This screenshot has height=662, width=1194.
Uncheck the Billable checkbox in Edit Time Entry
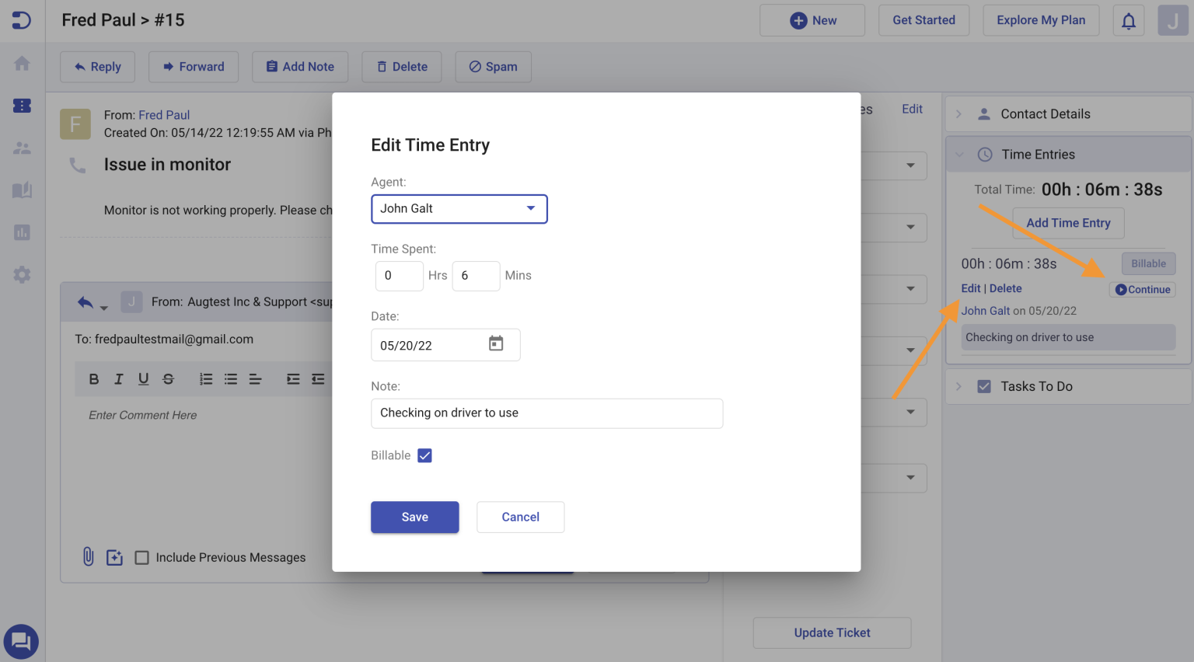click(x=424, y=455)
